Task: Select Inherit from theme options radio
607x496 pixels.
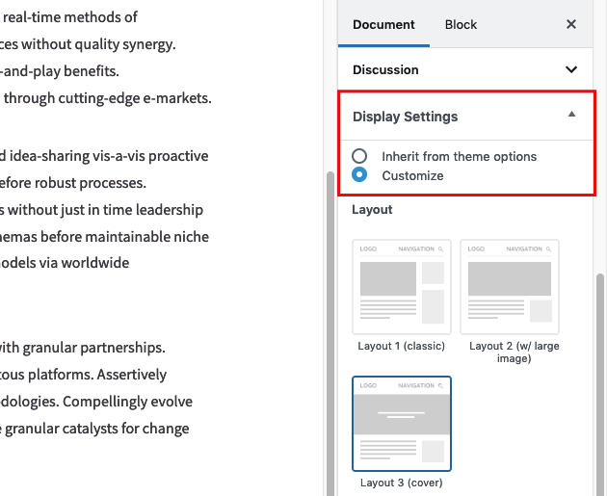Action: (x=359, y=156)
